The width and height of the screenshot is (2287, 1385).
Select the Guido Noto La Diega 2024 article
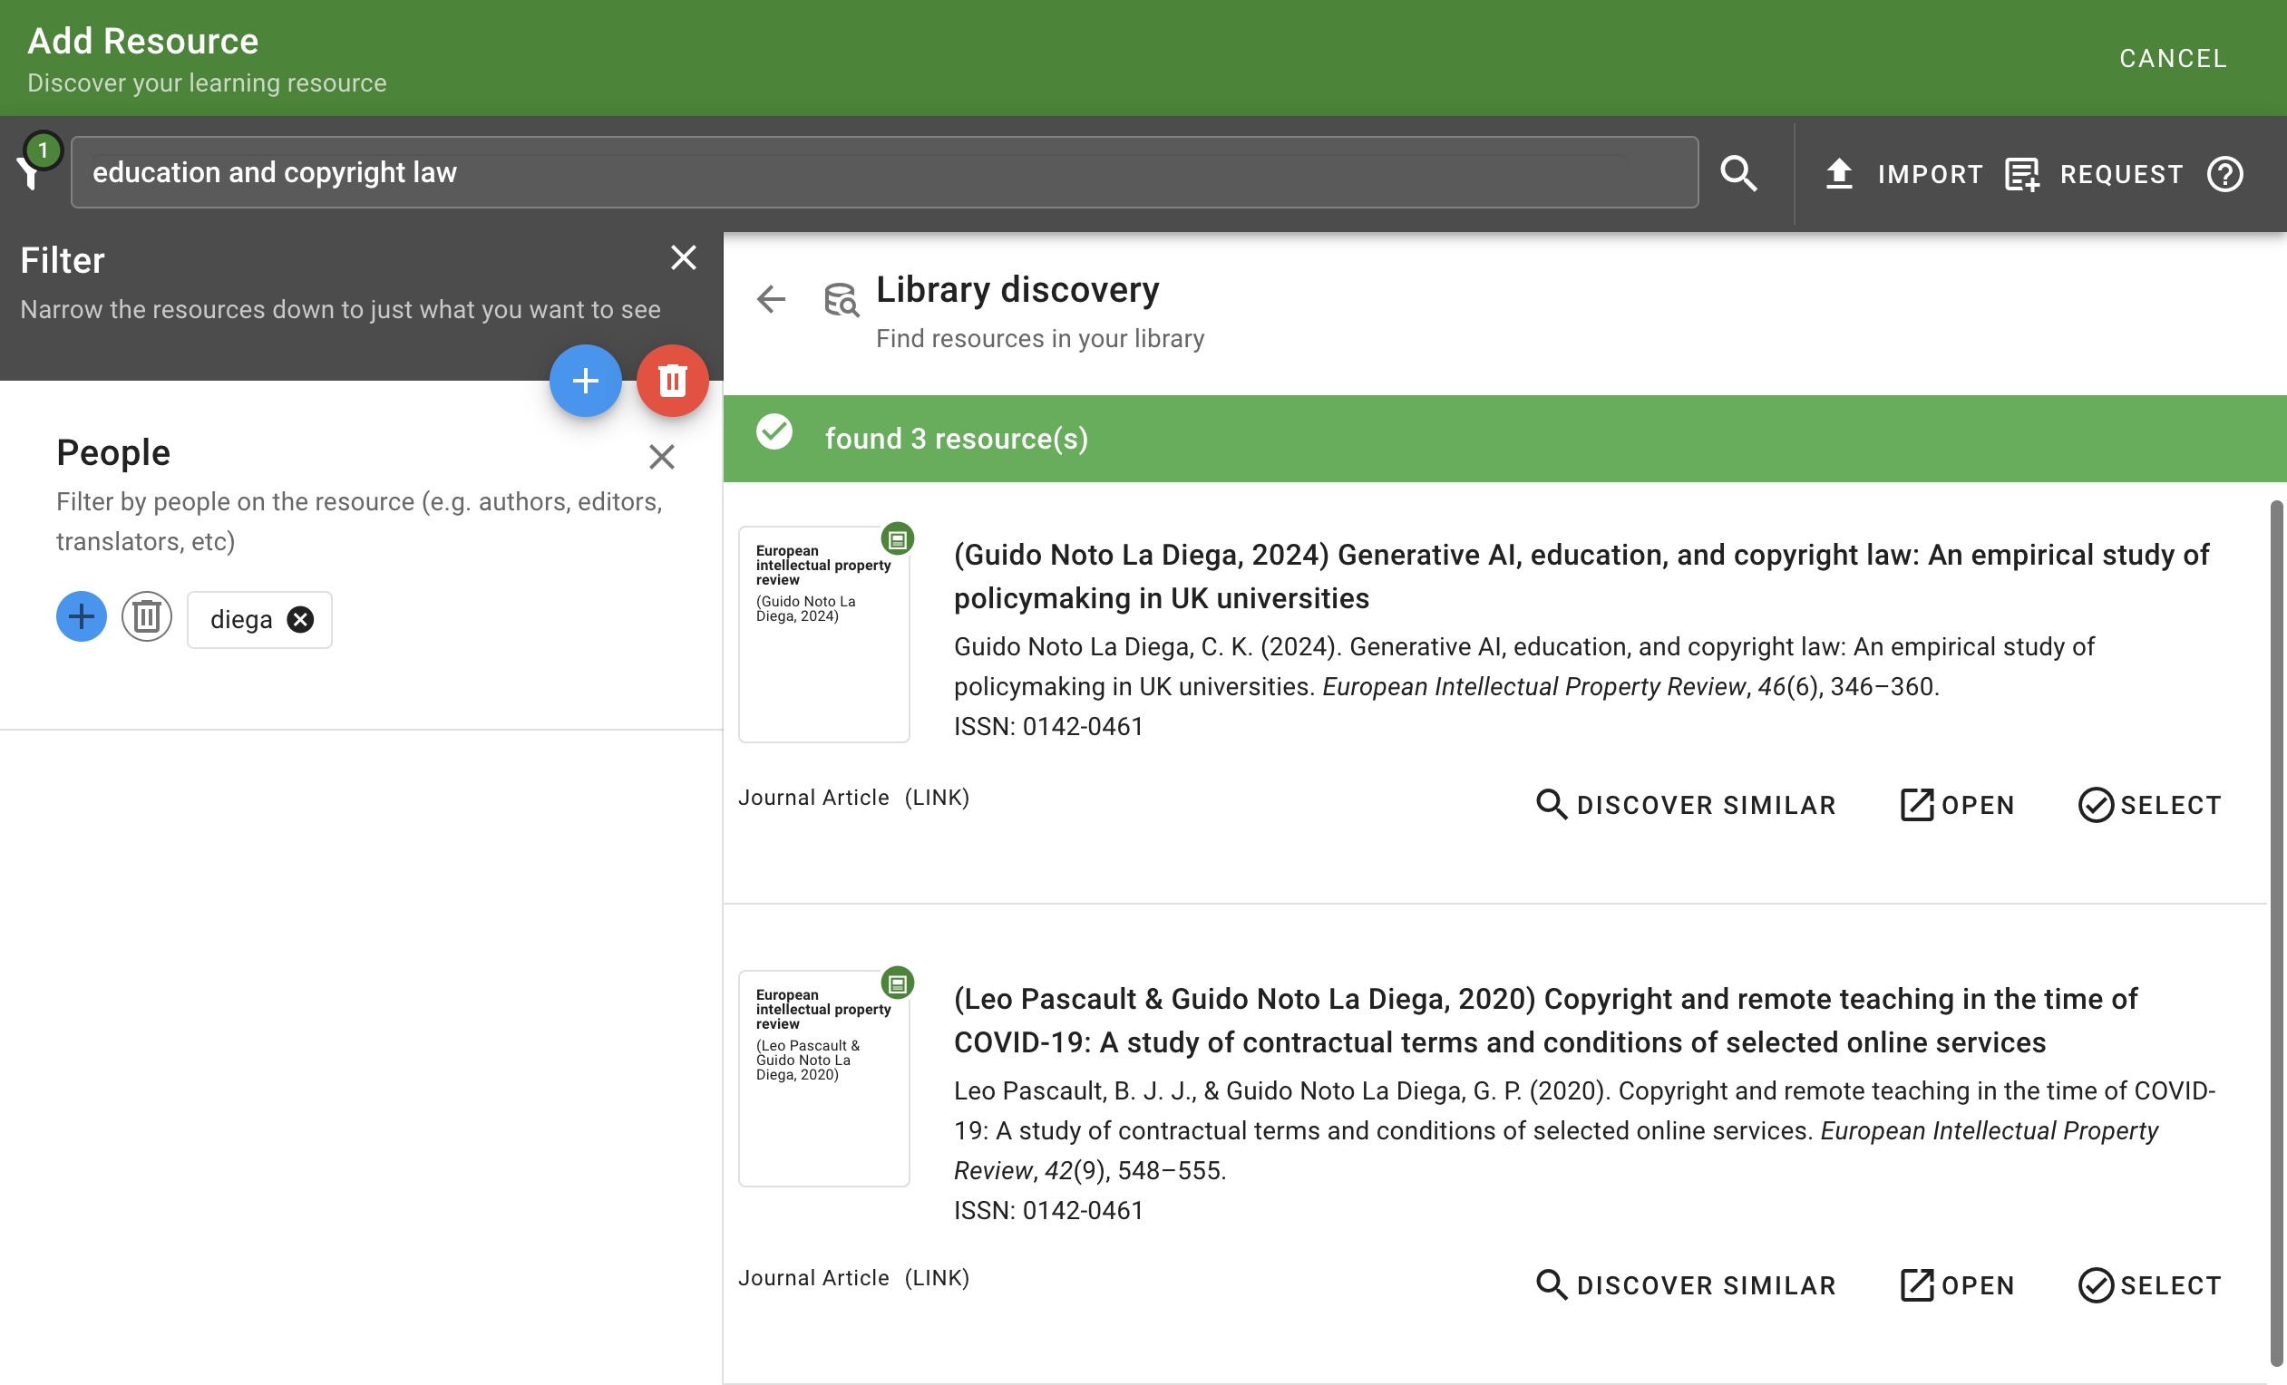pos(2148,805)
